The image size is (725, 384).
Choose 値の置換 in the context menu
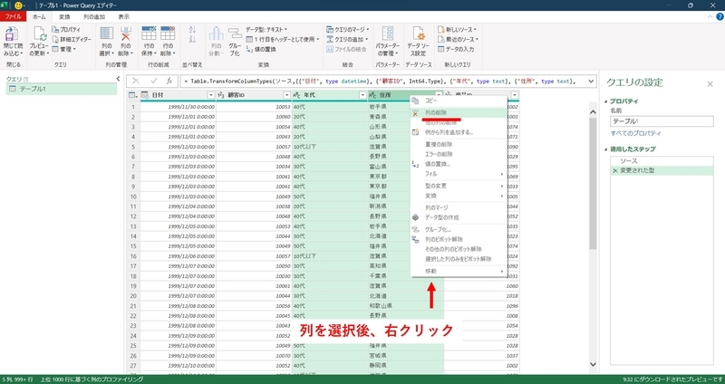[x=459, y=164]
